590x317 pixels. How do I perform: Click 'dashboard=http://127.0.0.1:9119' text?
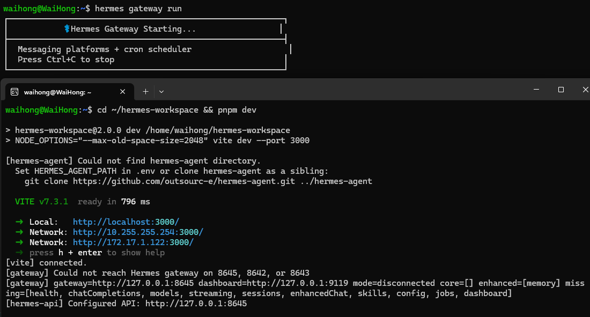pyautogui.click(x=273, y=283)
